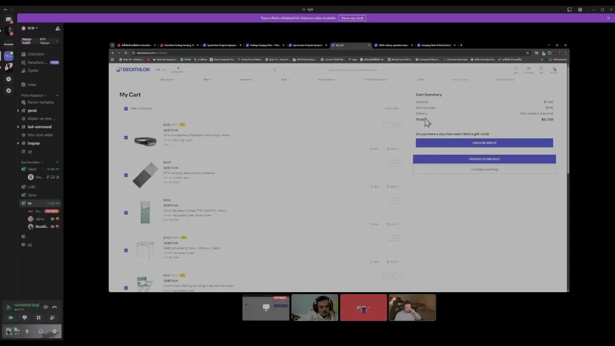The height and width of the screenshot is (346, 615).
Task: Uncheck the Comfort Green sleeping bag item
Action: [x=126, y=212]
